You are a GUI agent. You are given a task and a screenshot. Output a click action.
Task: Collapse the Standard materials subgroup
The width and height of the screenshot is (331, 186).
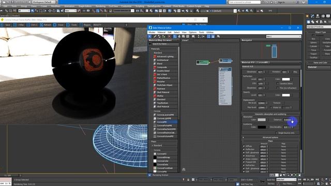[x=153, y=53]
